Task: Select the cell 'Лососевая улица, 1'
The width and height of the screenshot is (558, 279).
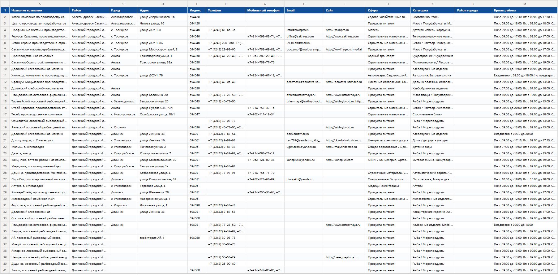Action: (163, 205)
